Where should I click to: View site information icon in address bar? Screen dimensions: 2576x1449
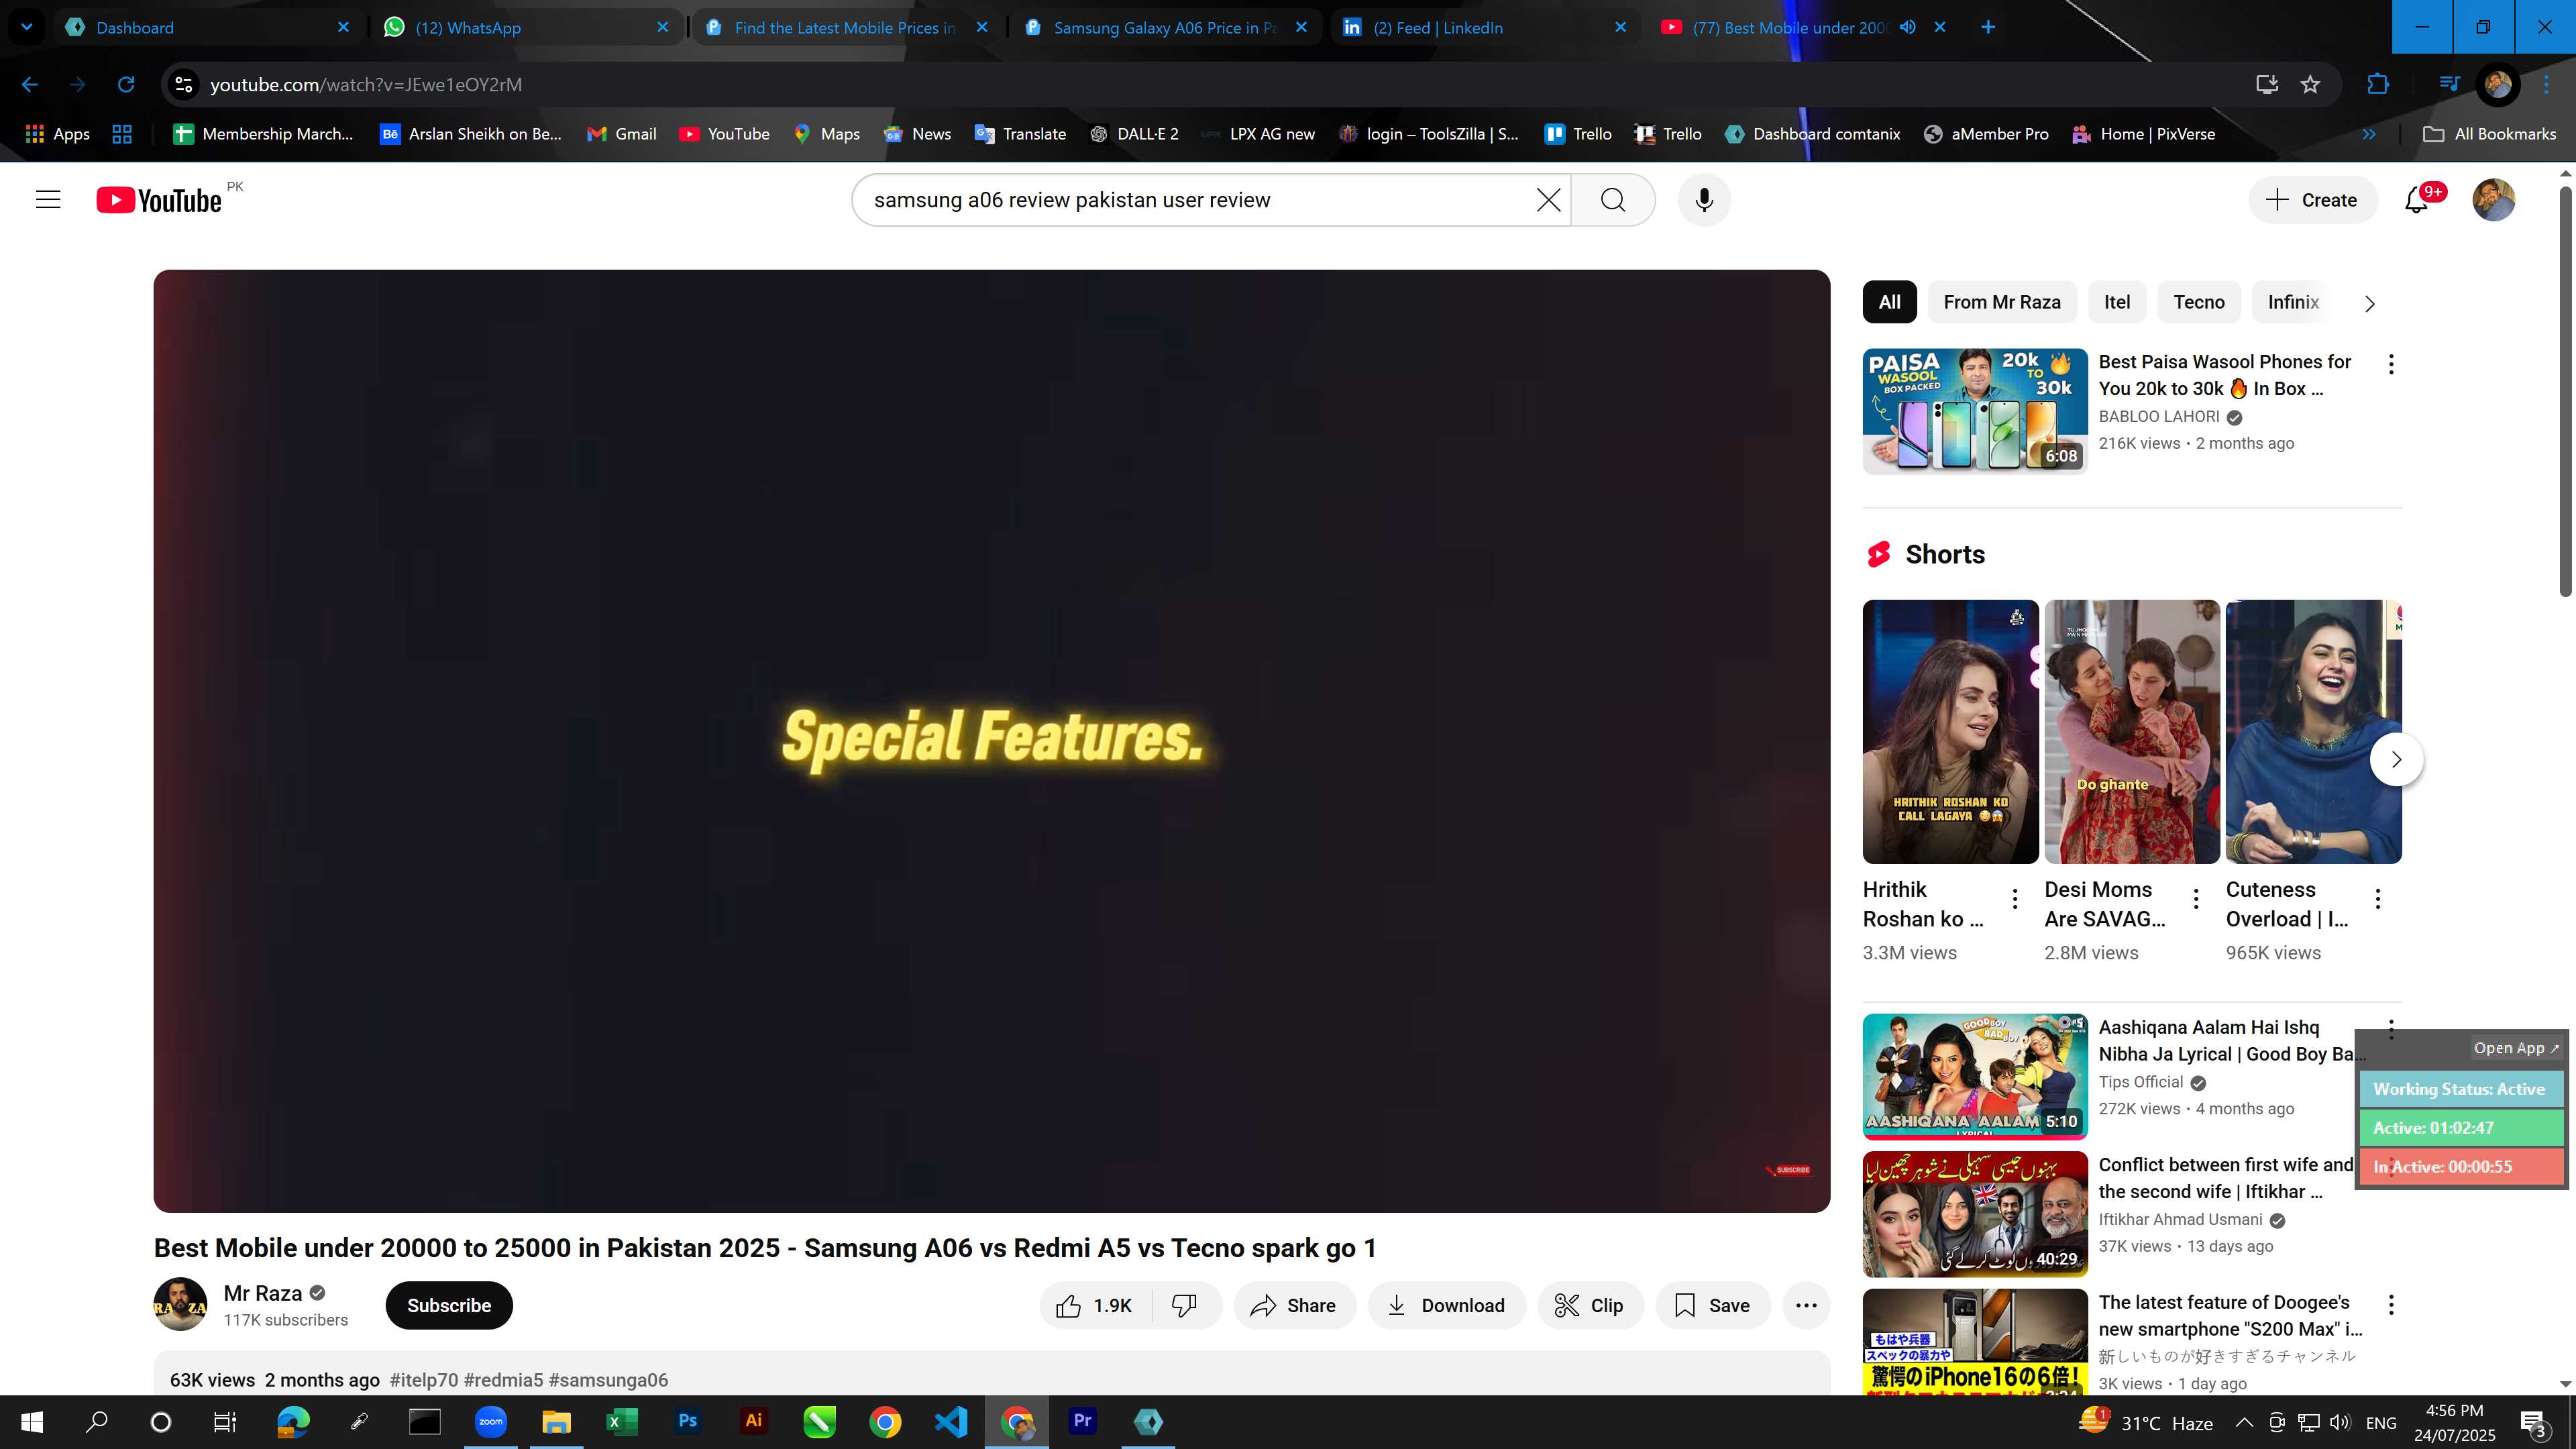(x=184, y=85)
